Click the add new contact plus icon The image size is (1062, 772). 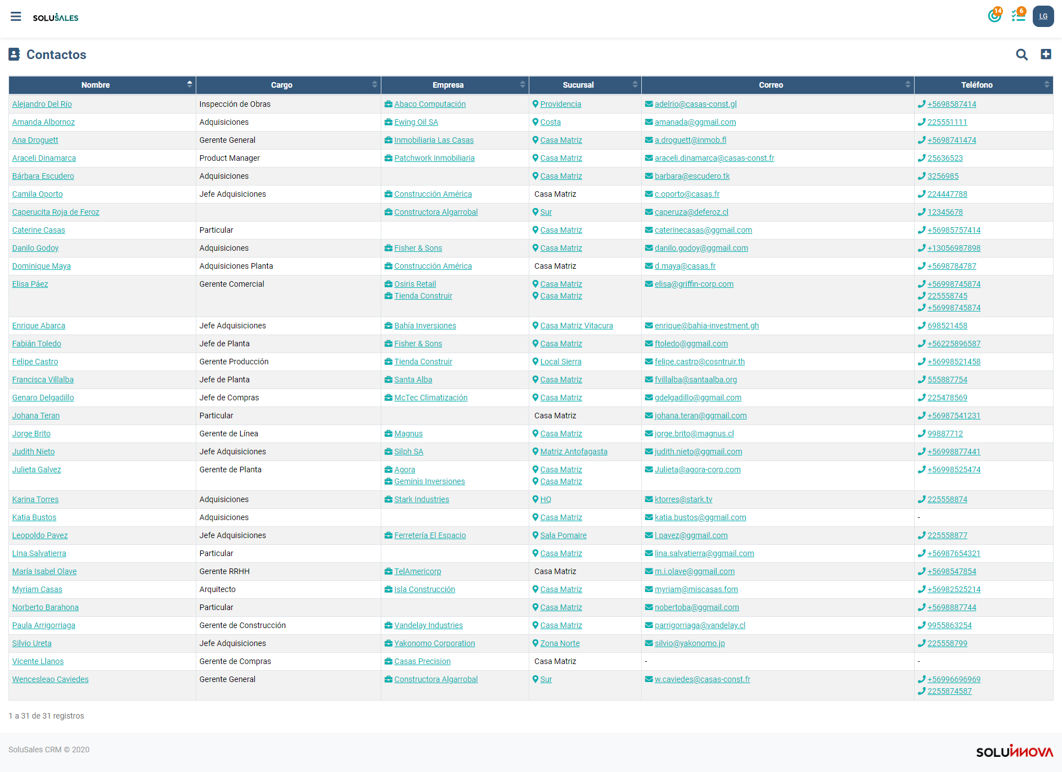1046,54
